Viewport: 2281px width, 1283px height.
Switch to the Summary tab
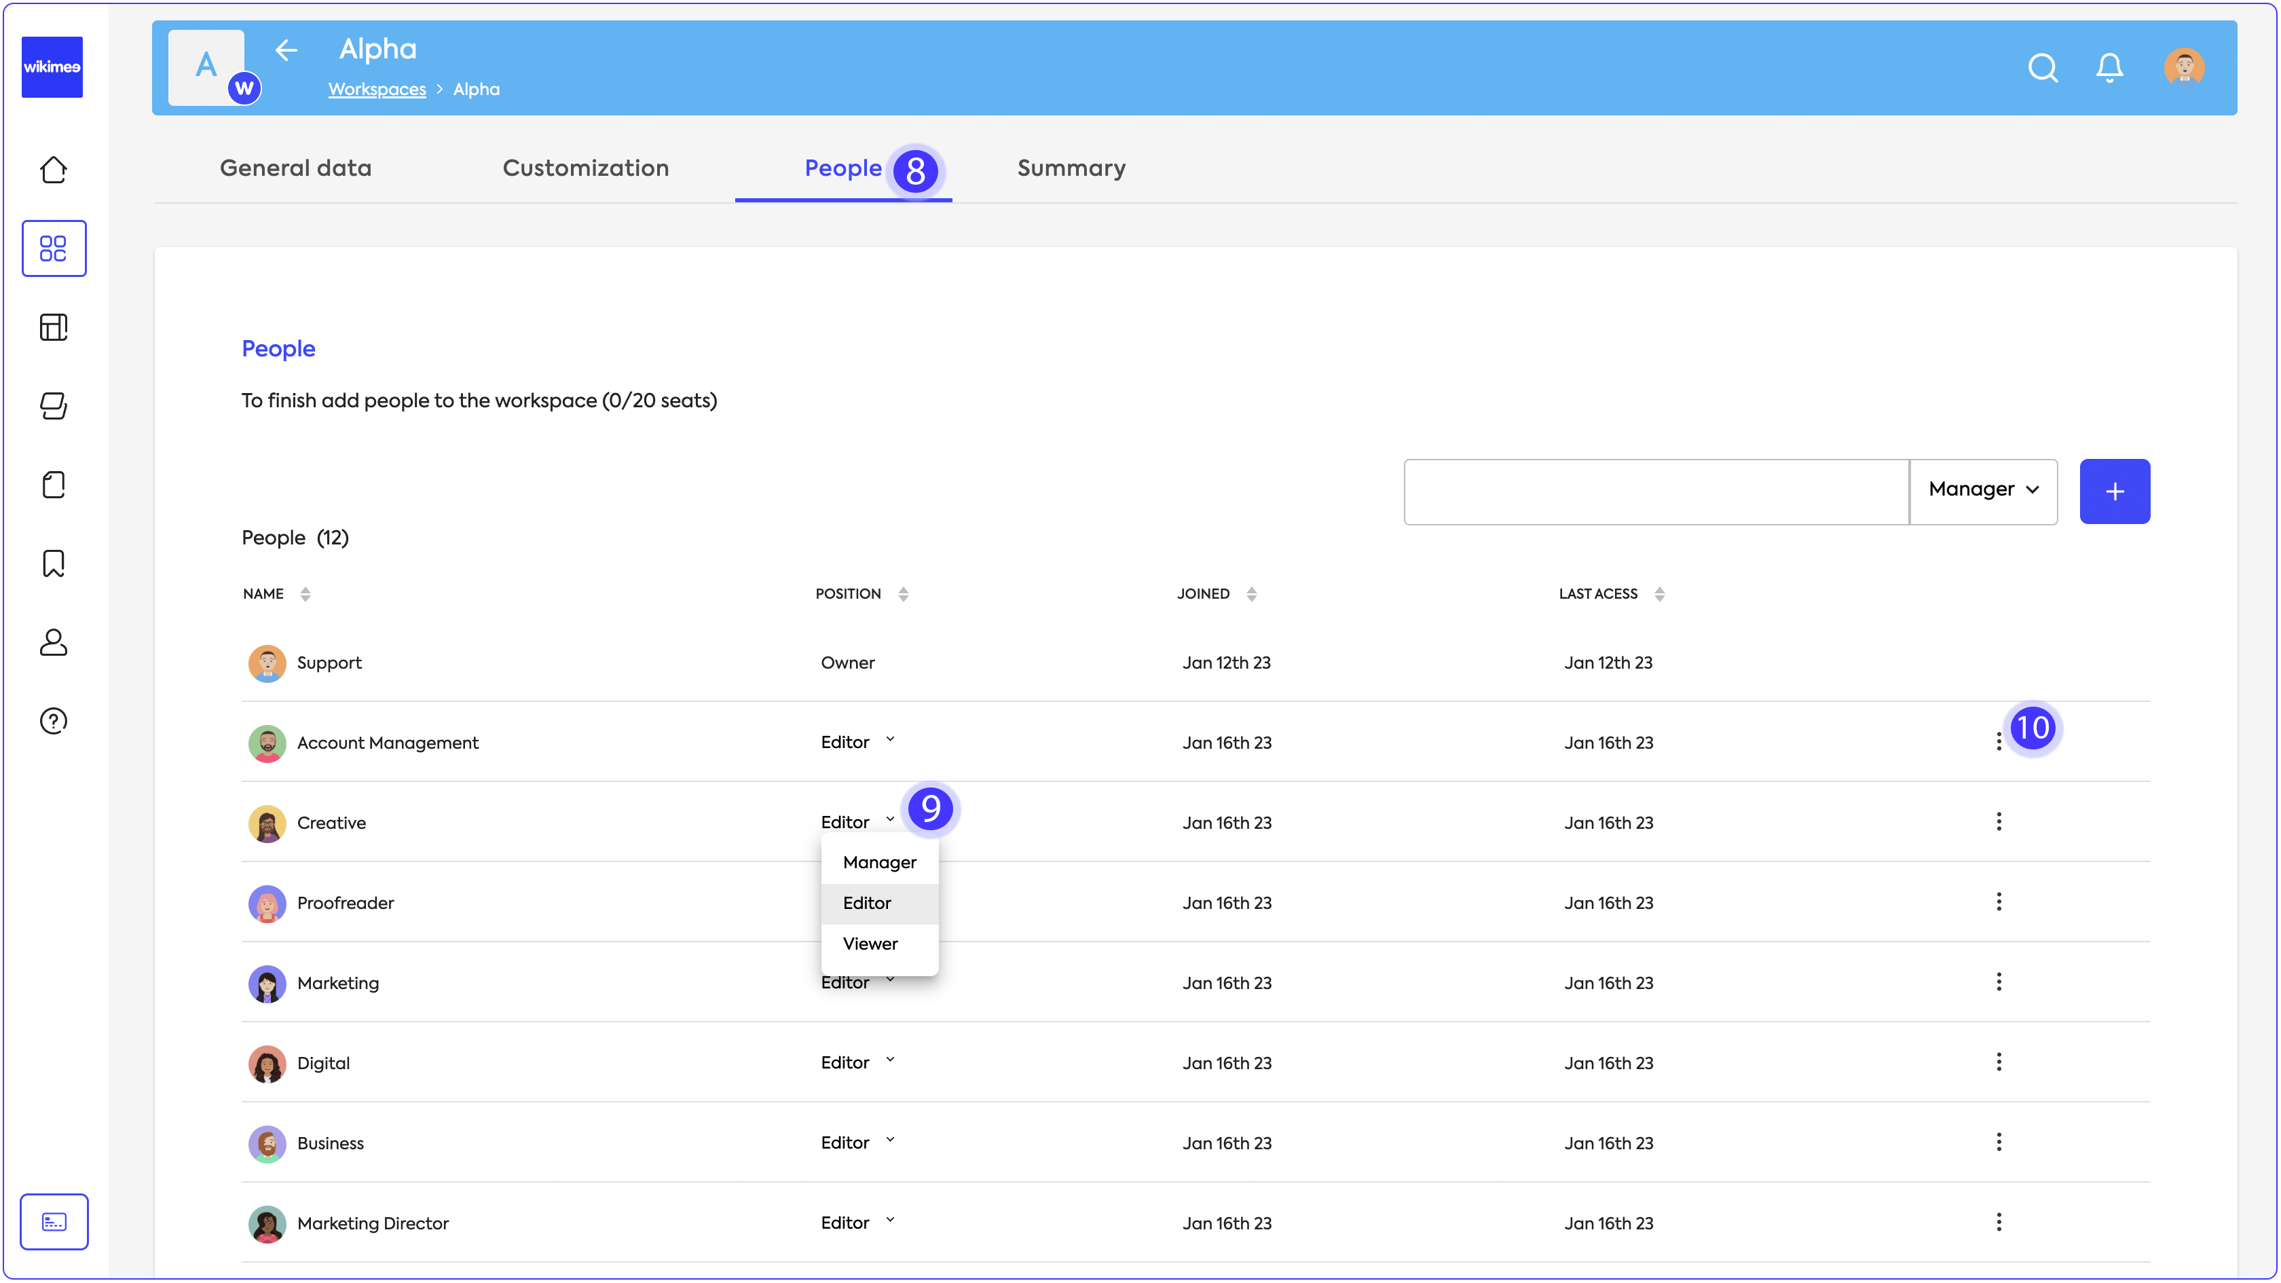tap(1071, 168)
